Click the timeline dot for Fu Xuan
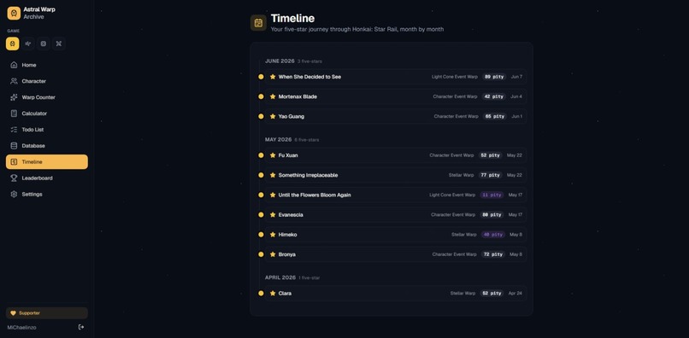Screen dimensions: 689x338 261,155
